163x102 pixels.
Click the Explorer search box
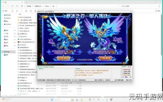pyautogui.click(x=140, y=6)
